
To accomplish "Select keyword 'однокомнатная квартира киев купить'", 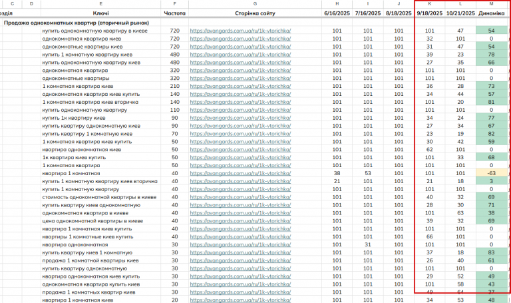I will (91, 94).
